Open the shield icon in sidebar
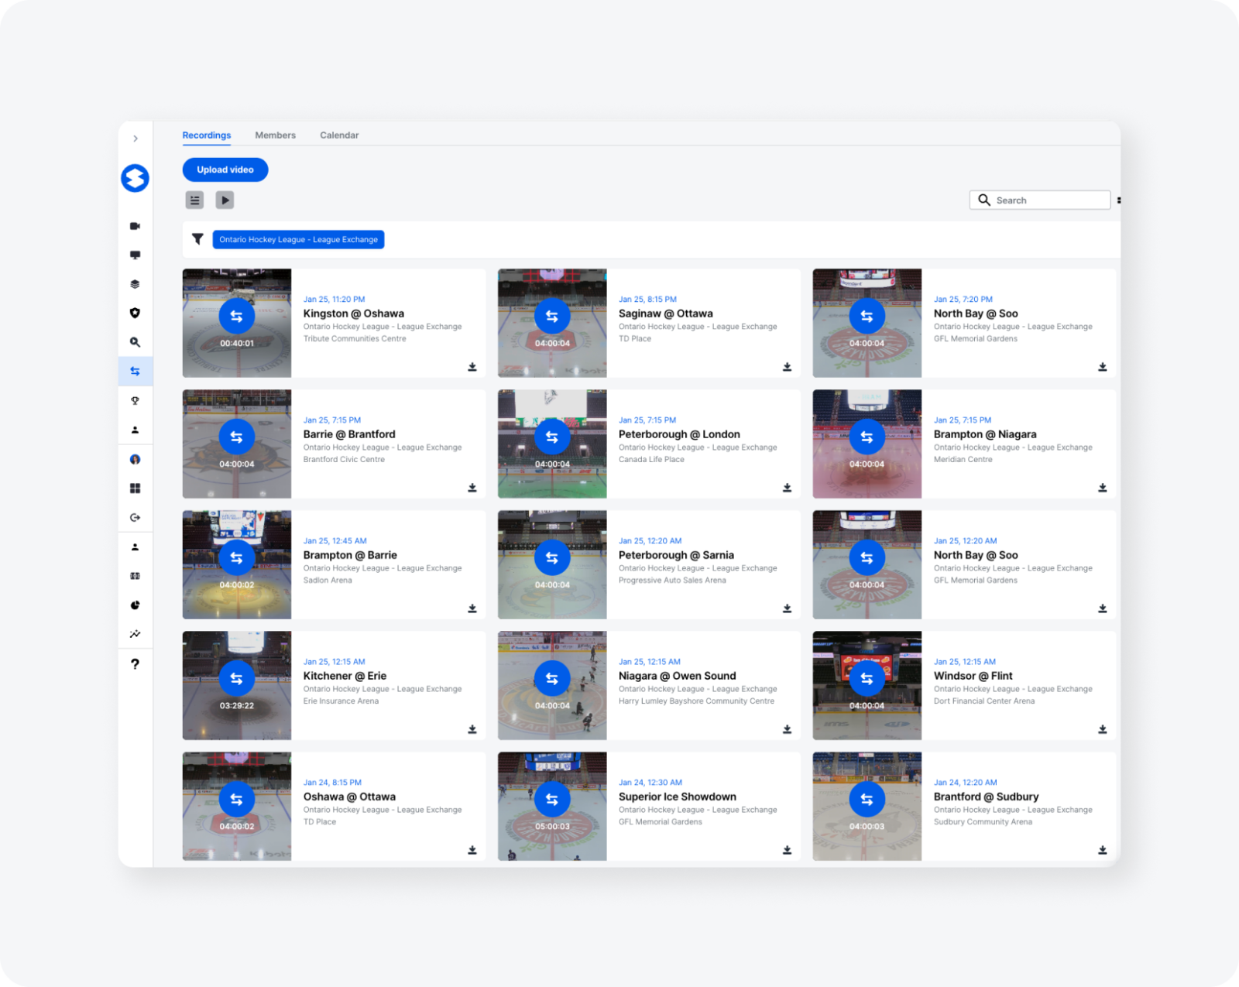The image size is (1239, 987). click(135, 313)
